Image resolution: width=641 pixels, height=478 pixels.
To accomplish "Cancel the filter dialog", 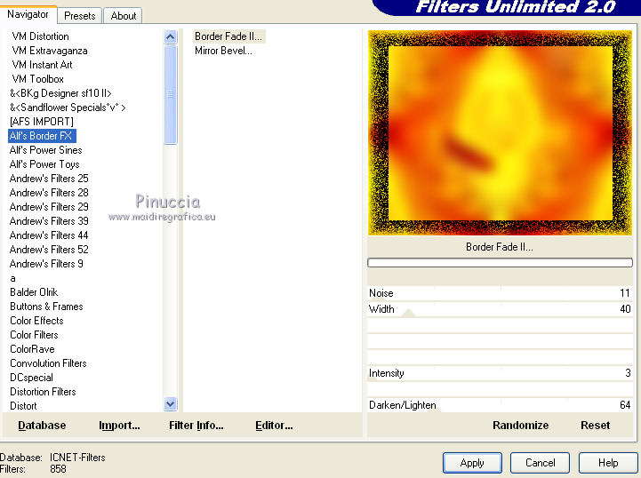I will [x=540, y=463].
